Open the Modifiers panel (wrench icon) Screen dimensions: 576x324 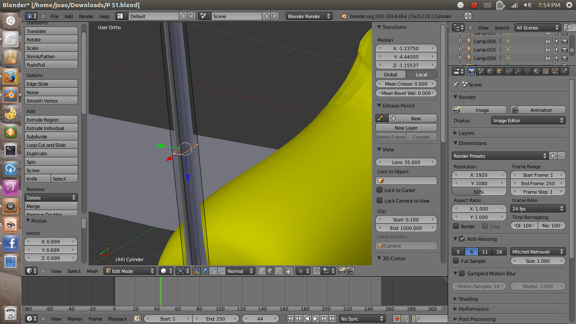coord(518,71)
